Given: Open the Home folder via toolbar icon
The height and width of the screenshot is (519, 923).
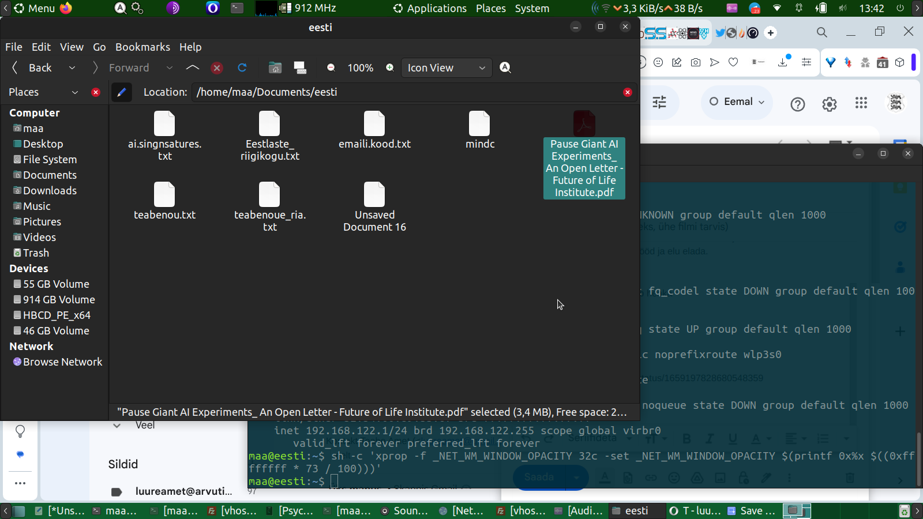Looking at the screenshot, I should [275, 68].
